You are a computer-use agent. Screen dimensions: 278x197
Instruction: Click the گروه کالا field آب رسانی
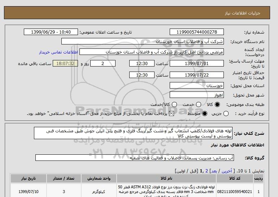tap(135, 158)
